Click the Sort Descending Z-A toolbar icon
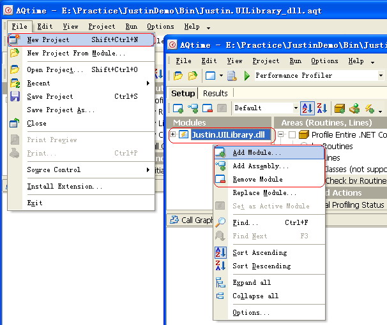387x325 pixels. coord(322,108)
